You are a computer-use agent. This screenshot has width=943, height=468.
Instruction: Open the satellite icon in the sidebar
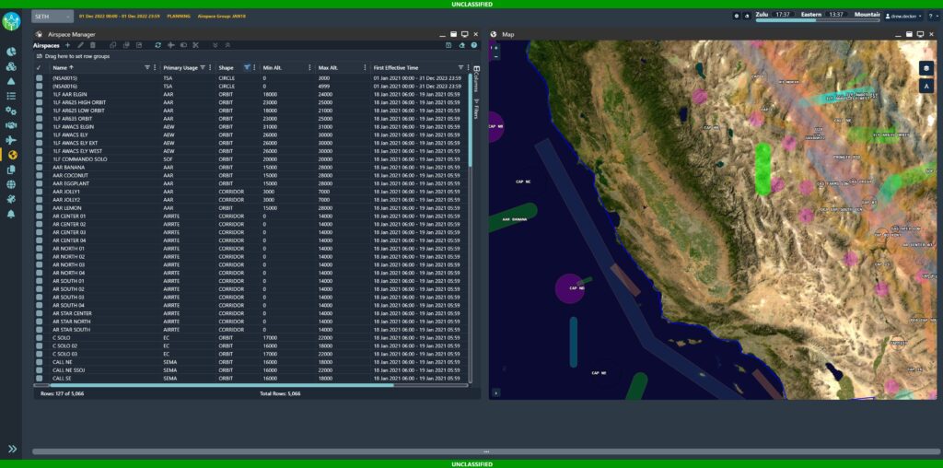pos(11,199)
